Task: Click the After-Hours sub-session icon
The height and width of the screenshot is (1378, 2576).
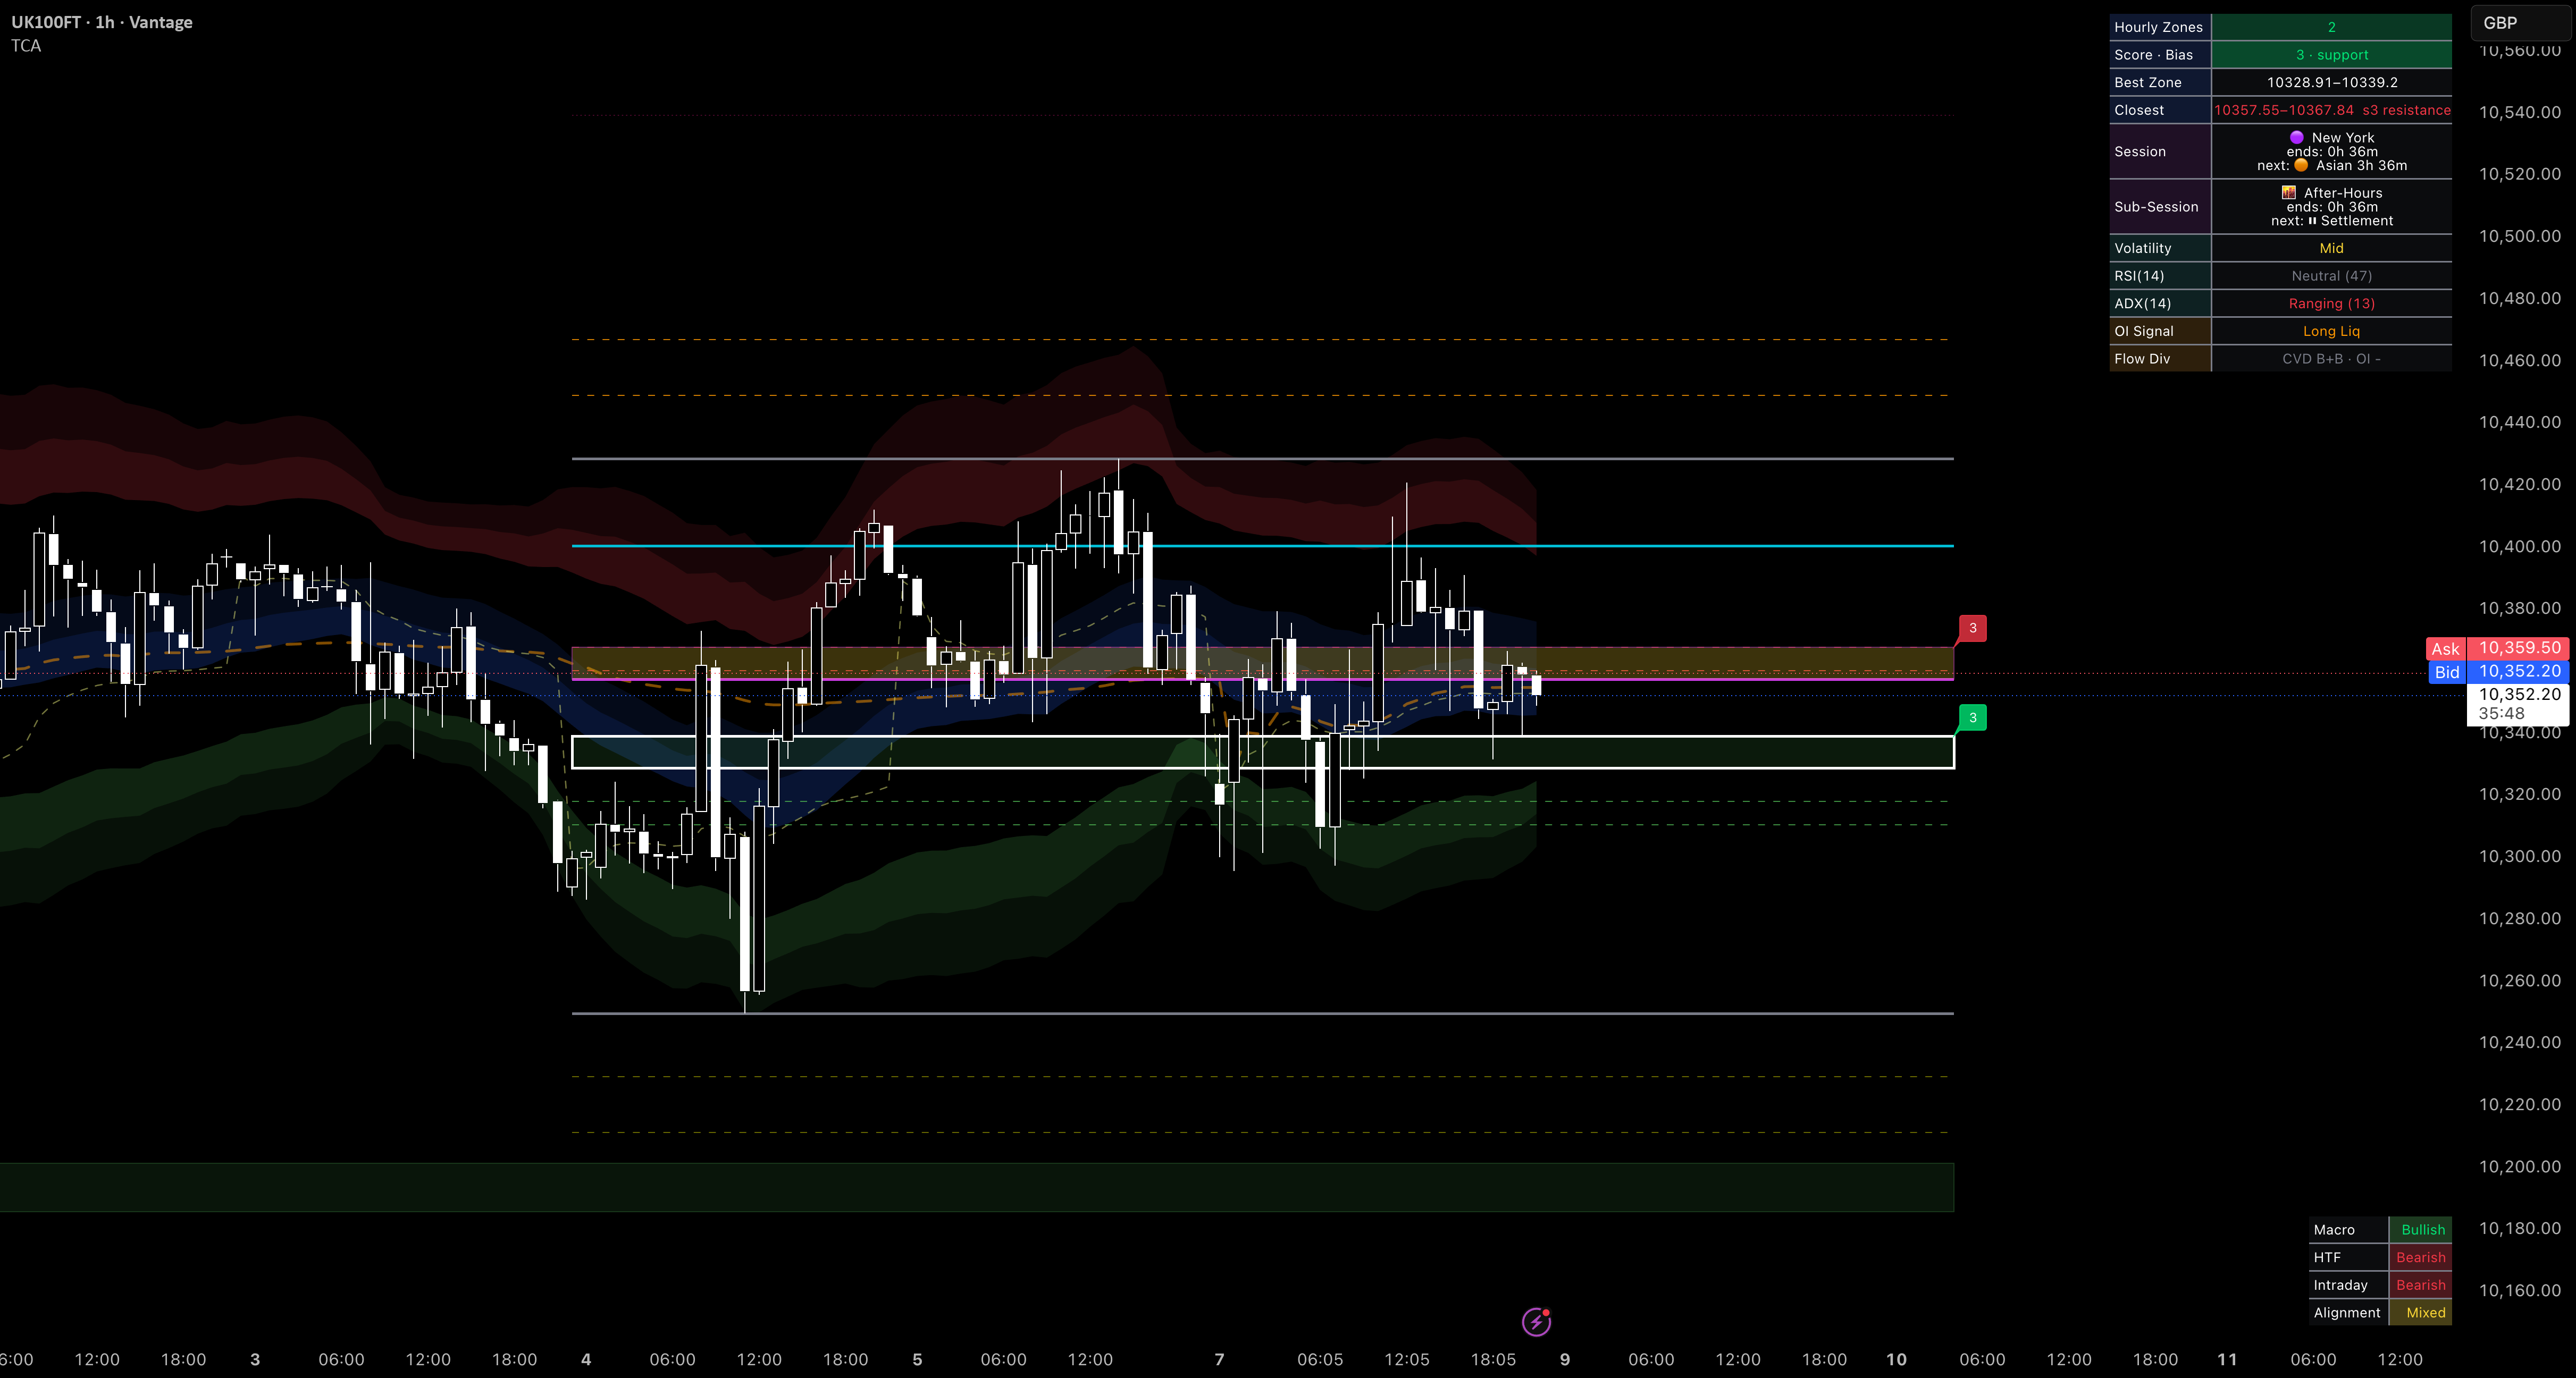Action: pos(2288,193)
